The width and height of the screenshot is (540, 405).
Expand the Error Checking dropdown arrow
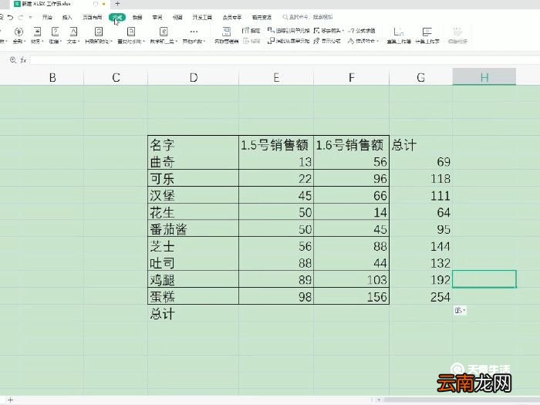(378, 41)
